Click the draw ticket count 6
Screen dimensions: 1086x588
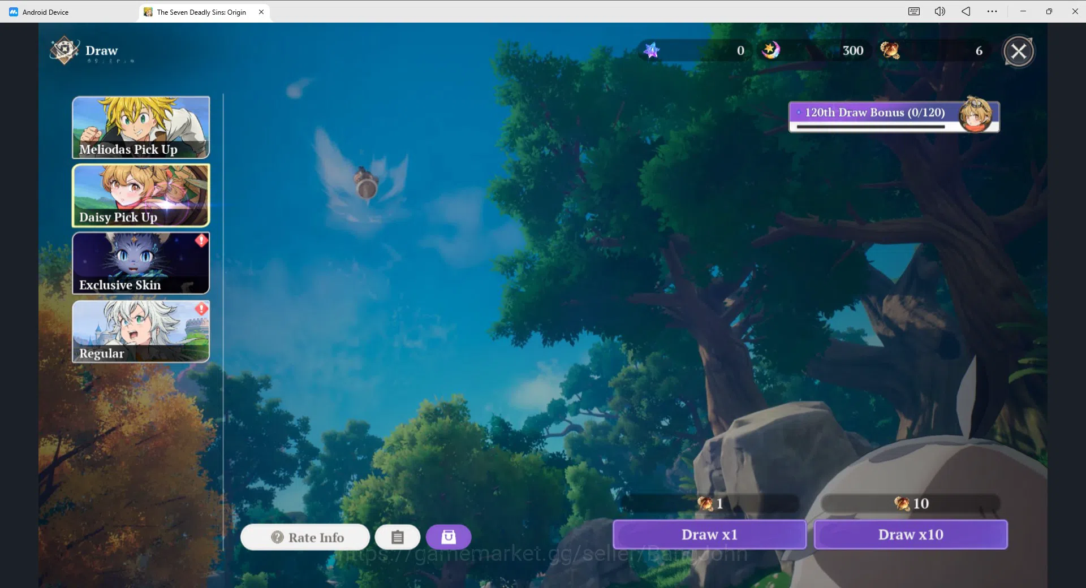pyautogui.click(x=979, y=51)
